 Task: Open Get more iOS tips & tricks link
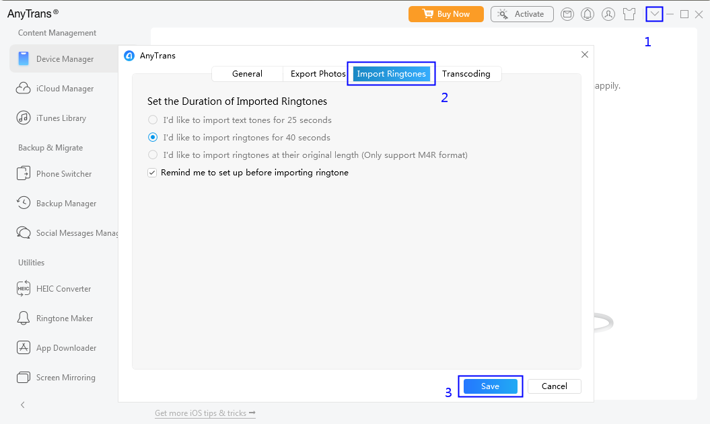tap(205, 413)
